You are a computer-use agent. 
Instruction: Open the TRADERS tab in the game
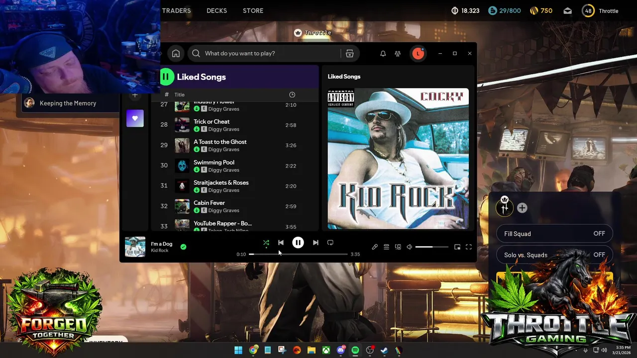(176, 10)
